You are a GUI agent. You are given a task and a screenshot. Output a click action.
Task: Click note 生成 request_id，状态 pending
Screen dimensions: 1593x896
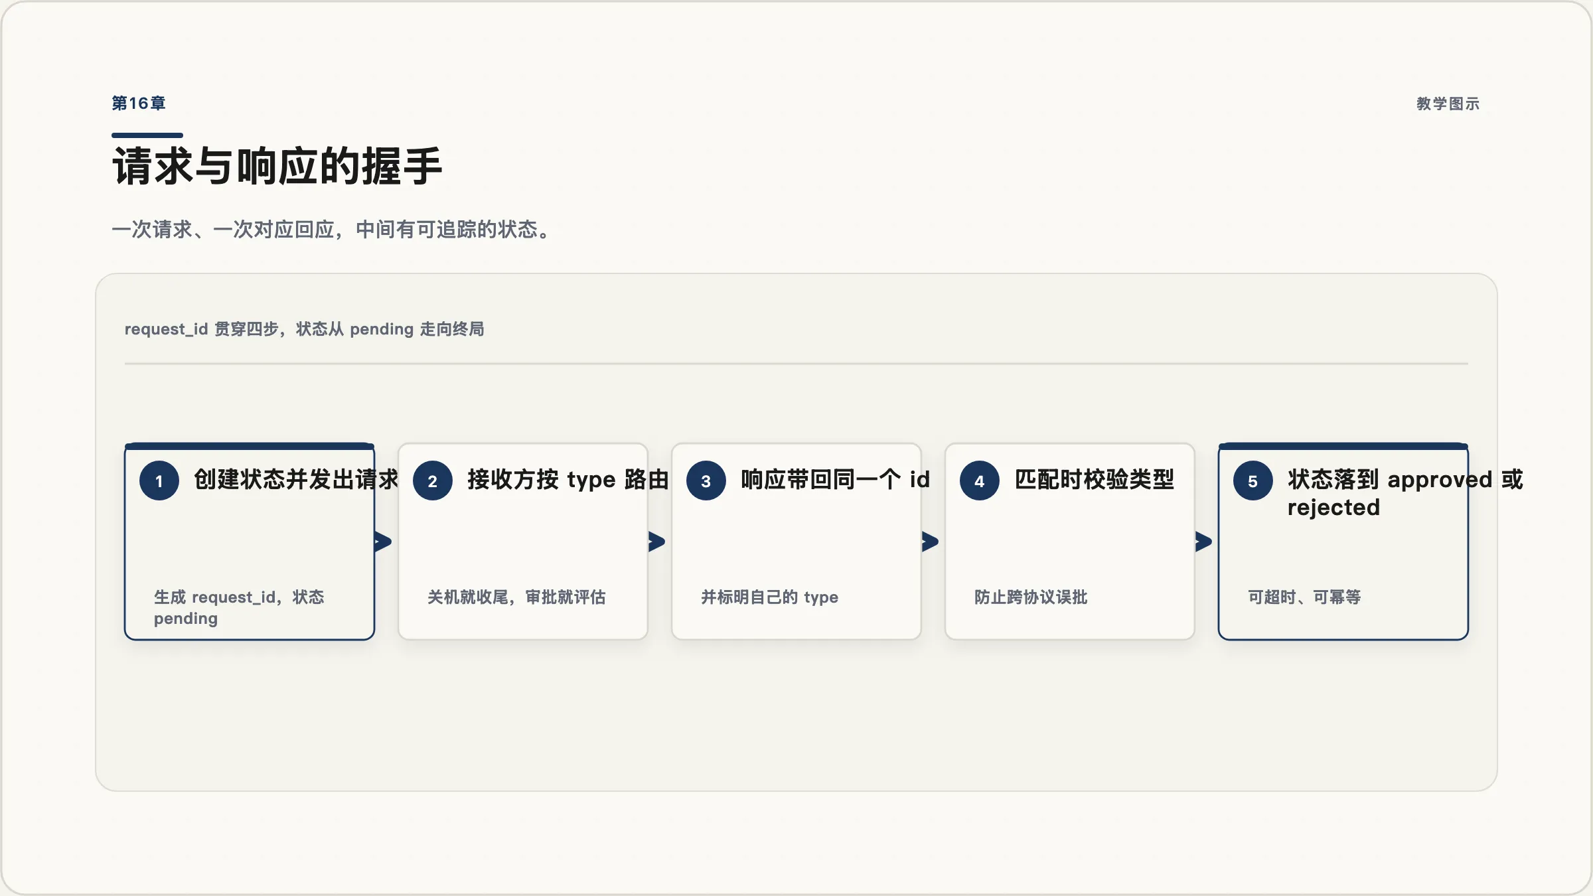point(239,607)
